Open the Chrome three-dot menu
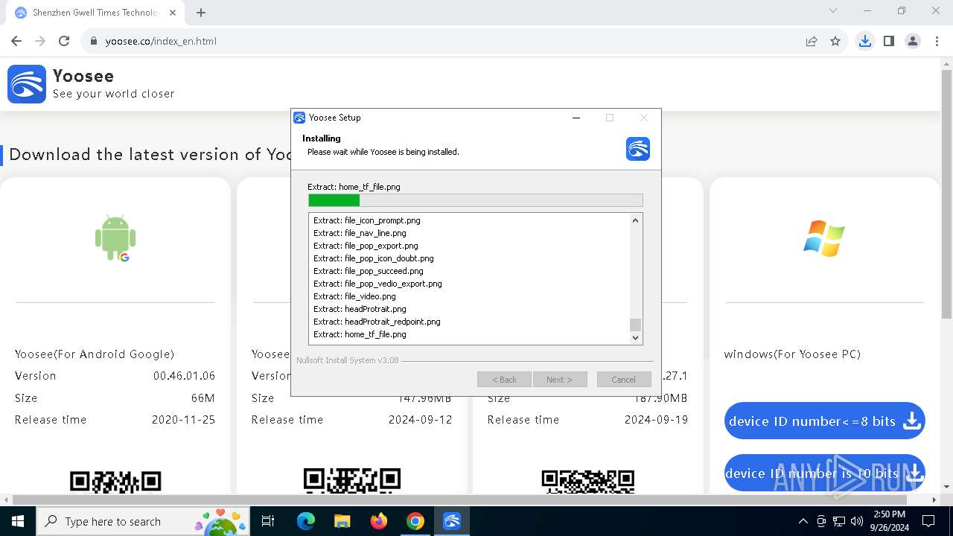The width and height of the screenshot is (953, 536). [936, 41]
